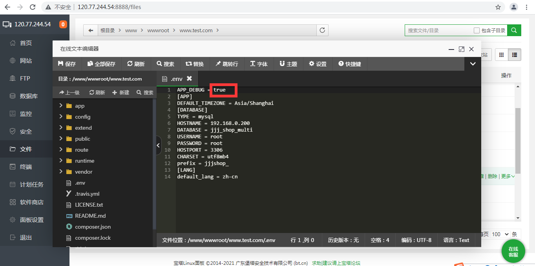
Task: Open Search (搜索) in the editor toolbar
Action: click(165, 64)
